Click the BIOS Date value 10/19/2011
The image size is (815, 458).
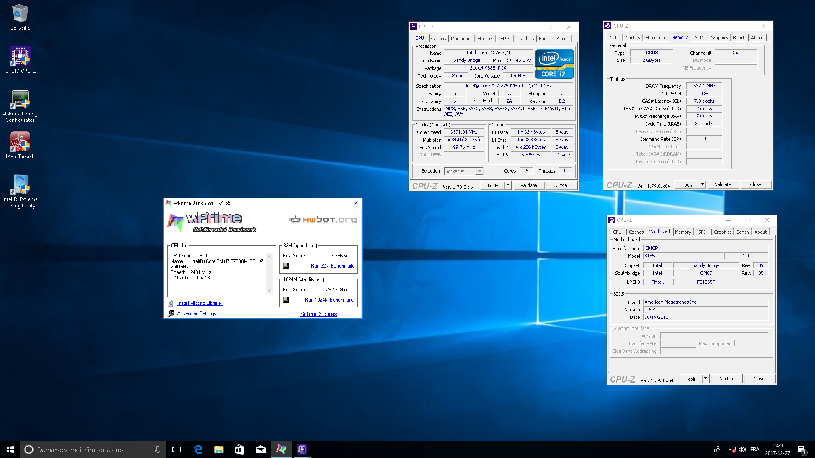click(x=705, y=317)
